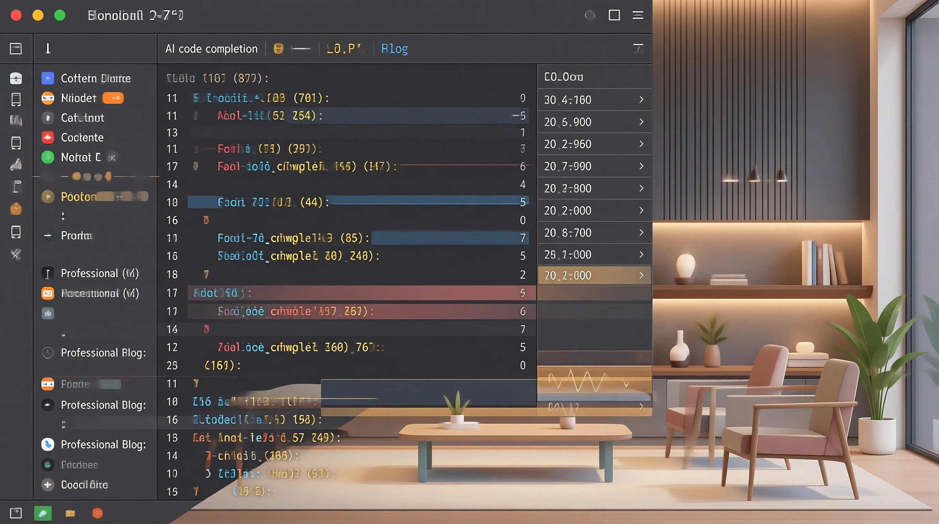Expand the highlighted 20 2:000 row
Viewport: 939px width, 524px height.
click(594, 276)
